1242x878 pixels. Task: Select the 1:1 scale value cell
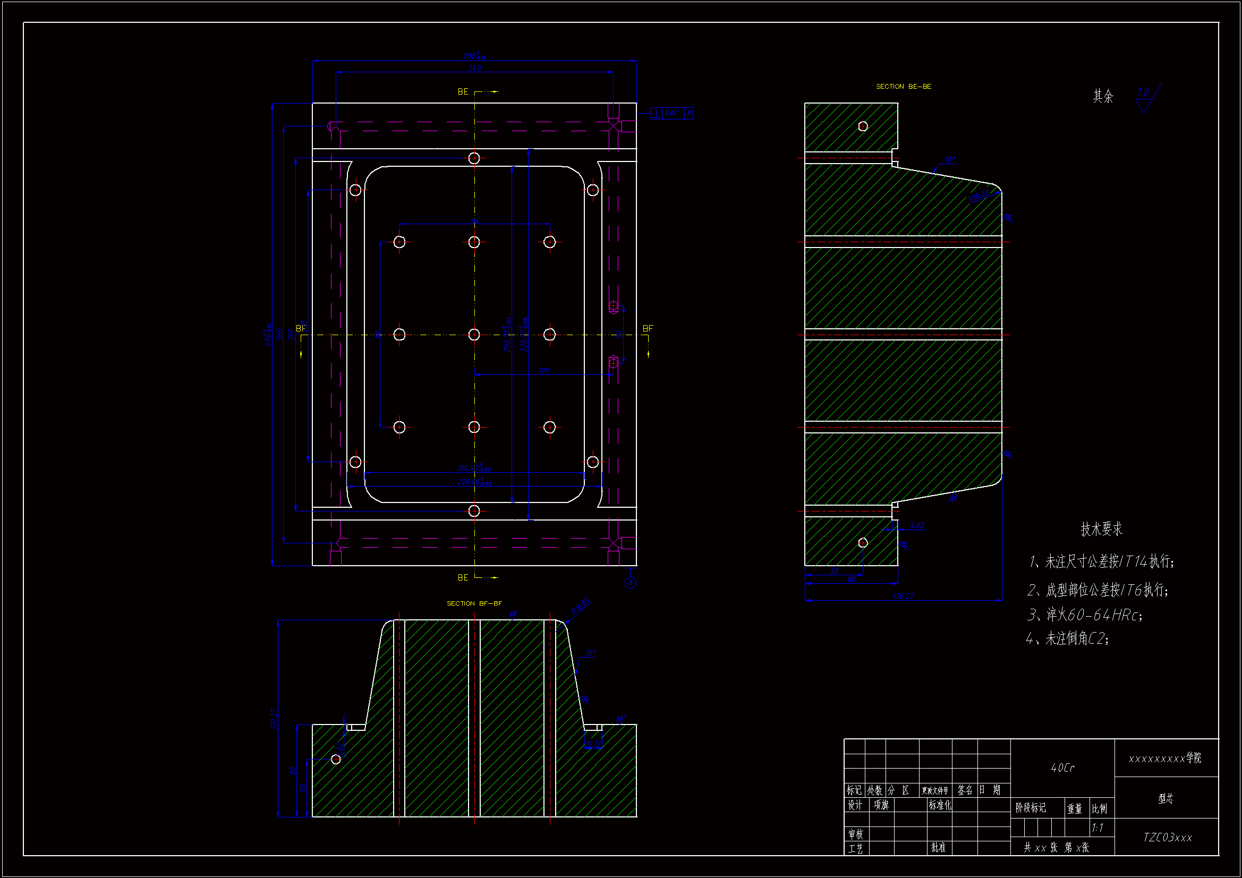click(x=1098, y=828)
